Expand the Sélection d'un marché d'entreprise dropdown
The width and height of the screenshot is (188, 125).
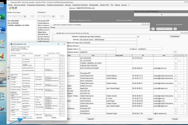pos(162,15)
